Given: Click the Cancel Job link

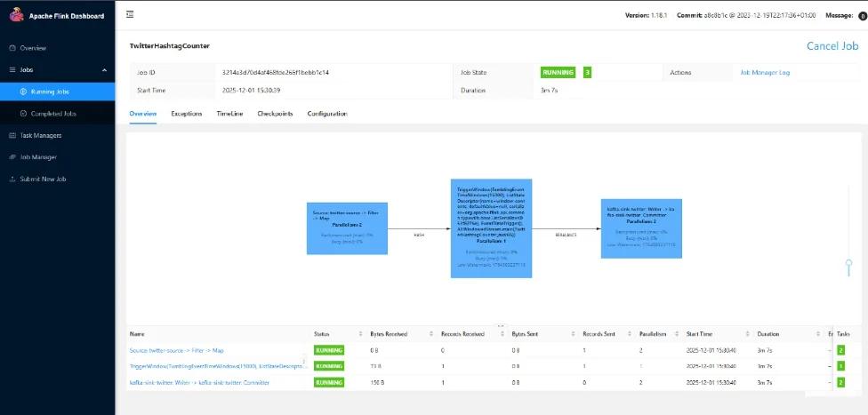Looking at the screenshot, I should point(832,46).
